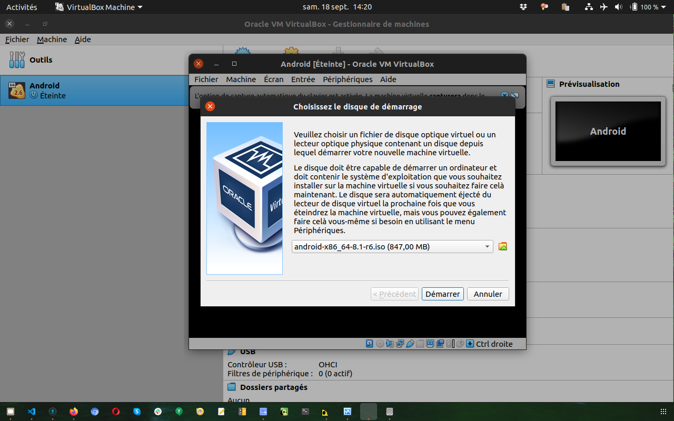Click the Démarrer button
Screen dimensions: 674x421
click(x=442, y=294)
